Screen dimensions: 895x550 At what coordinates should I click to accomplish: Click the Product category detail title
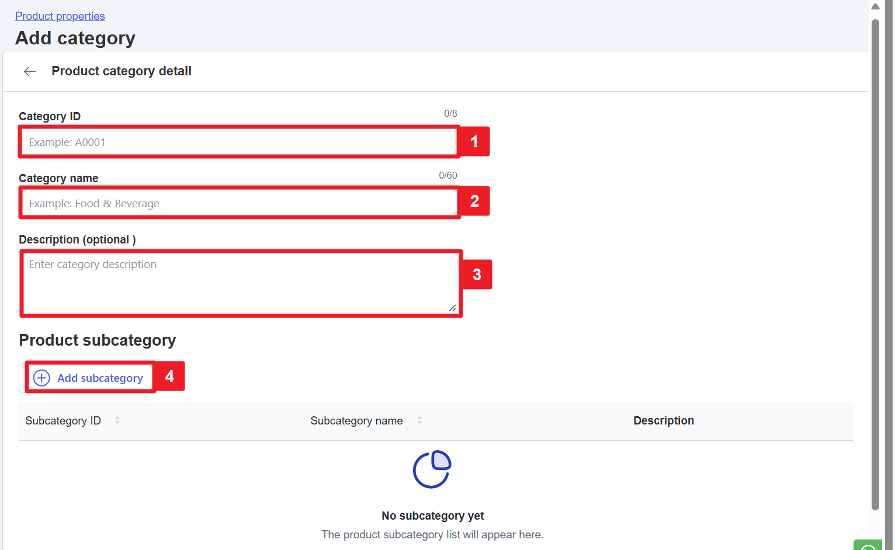point(122,71)
